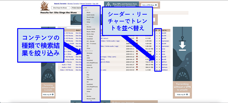Screen dimensions: 228x103
Task: Click magnet icon for 2015-03-03 torrent
Action: click(137, 70)
